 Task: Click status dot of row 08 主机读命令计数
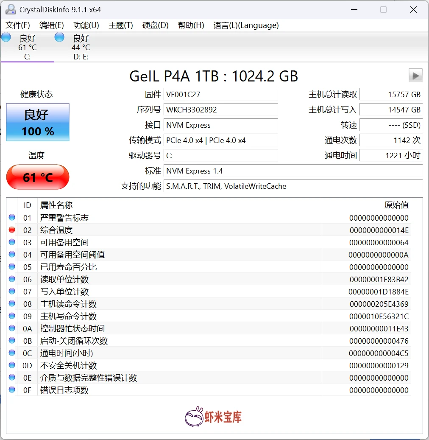point(12,303)
